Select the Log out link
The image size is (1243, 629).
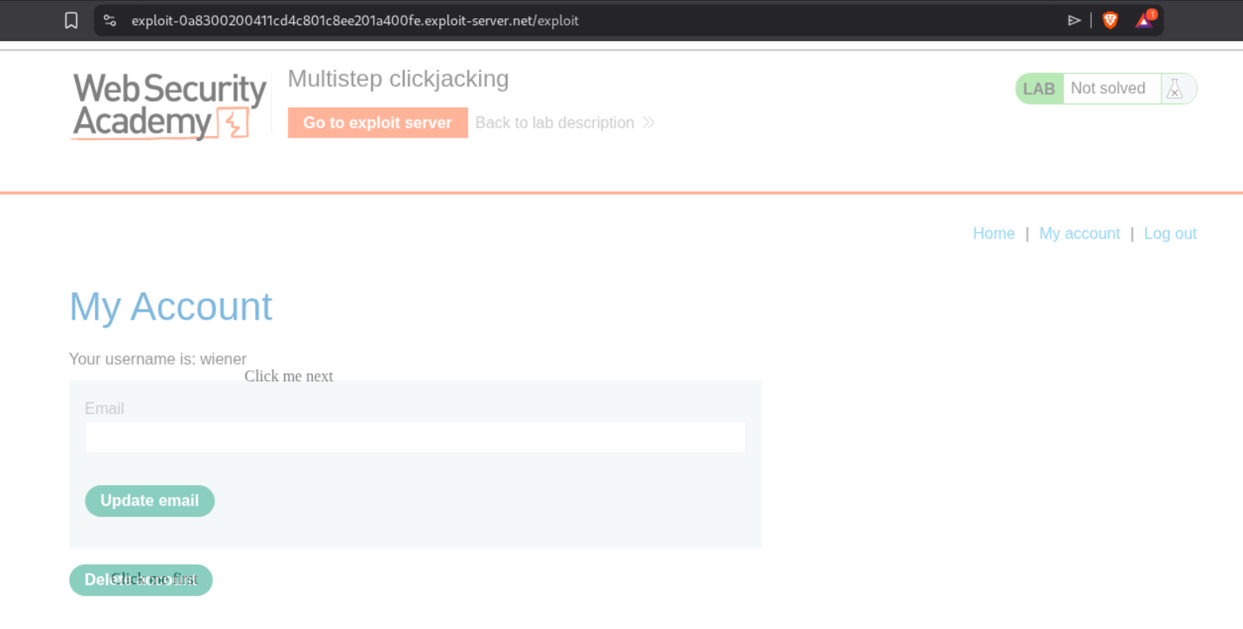(1169, 233)
